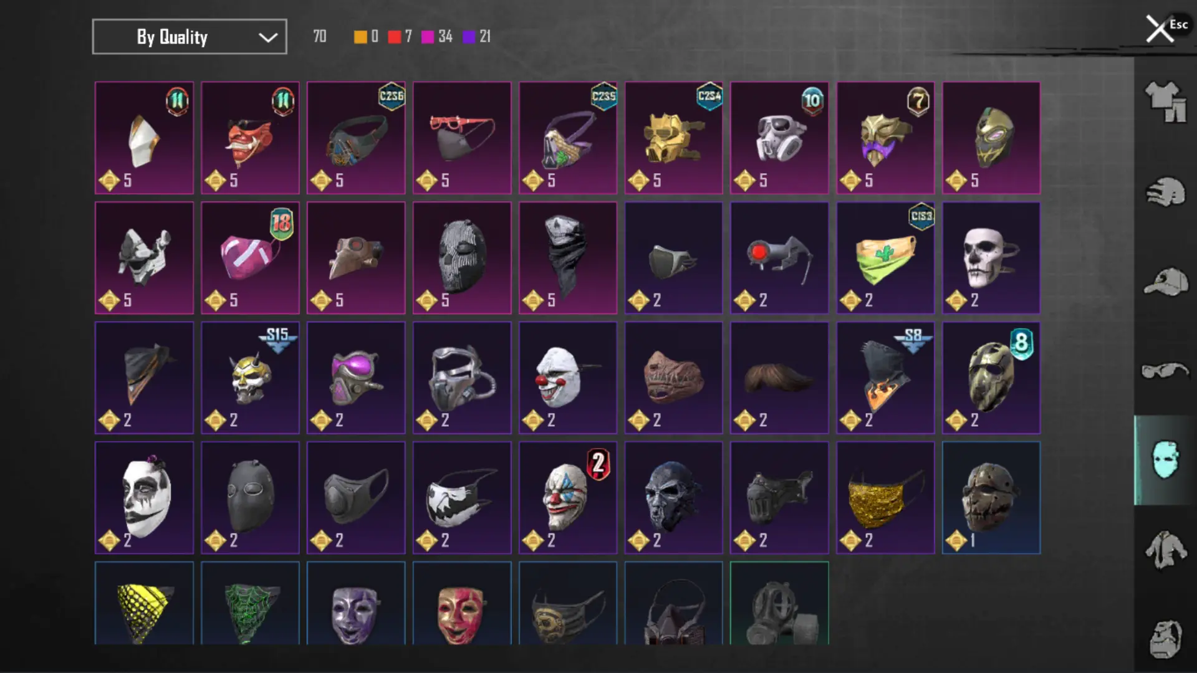This screenshot has width=1197, height=673.
Task: Click the dropdown chevron arrow
Action: coord(268,37)
